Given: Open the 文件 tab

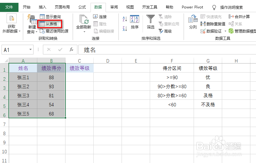Looking at the screenshot, I should tap(9, 7).
